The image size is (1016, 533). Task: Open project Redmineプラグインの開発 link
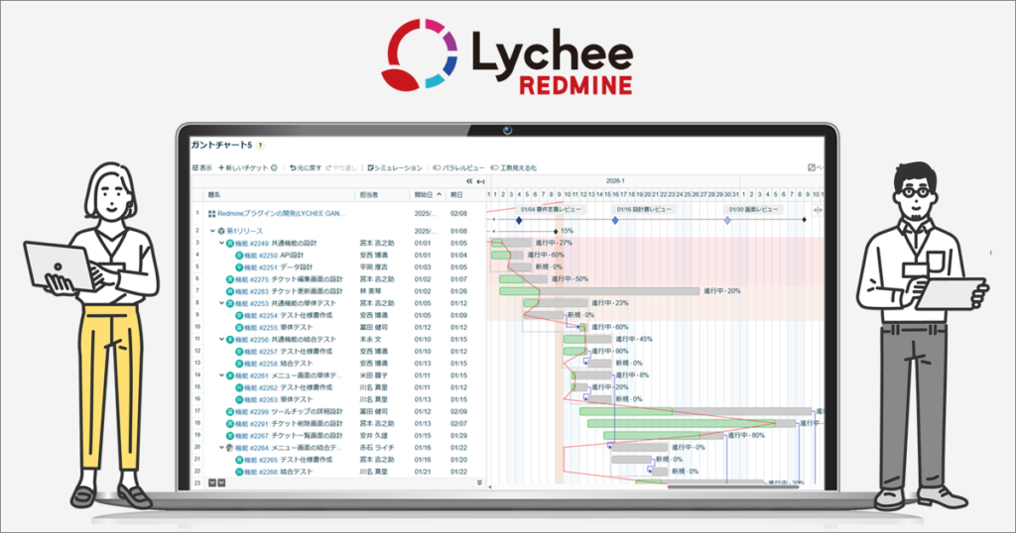coord(281,213)
